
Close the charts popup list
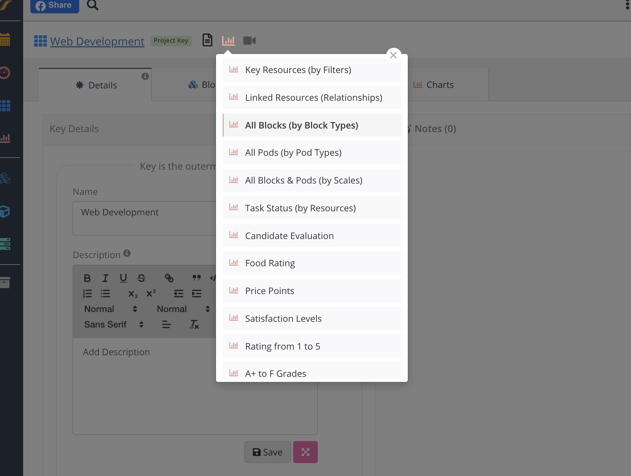click(x=393, y=55)
